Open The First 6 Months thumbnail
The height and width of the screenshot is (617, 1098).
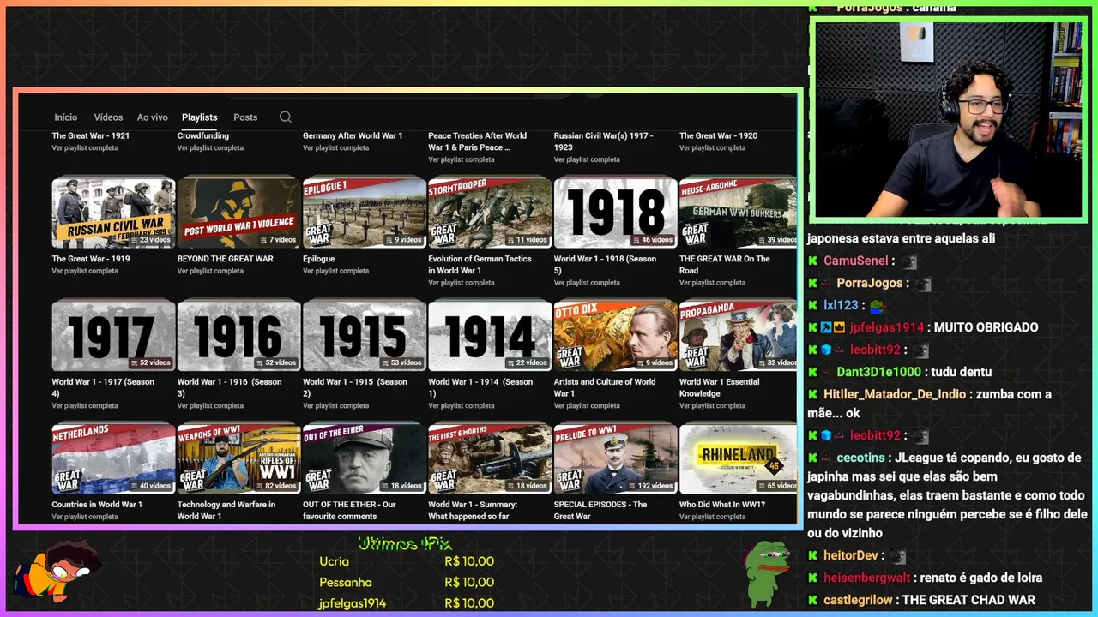point(490,458)
